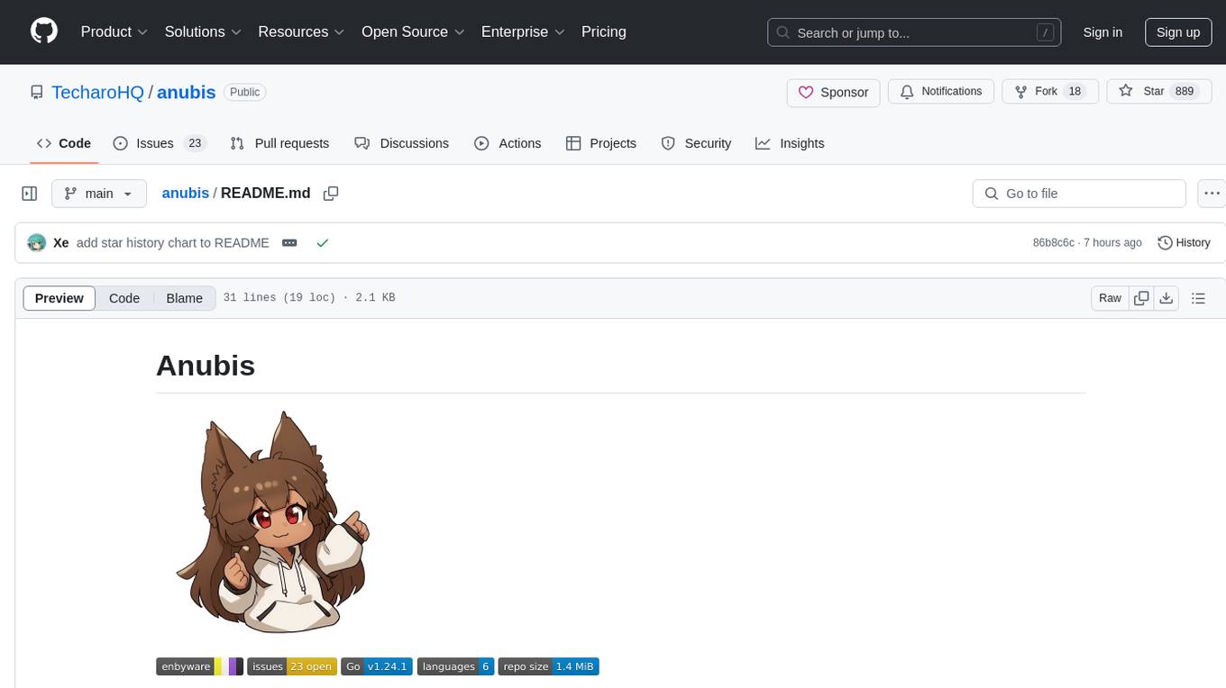Open the Pricing page
Screen dimensions: 1226x688
[x=604, y=32]
